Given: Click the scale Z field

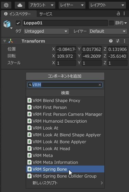Looking at the screenshot, I should 117,63.
